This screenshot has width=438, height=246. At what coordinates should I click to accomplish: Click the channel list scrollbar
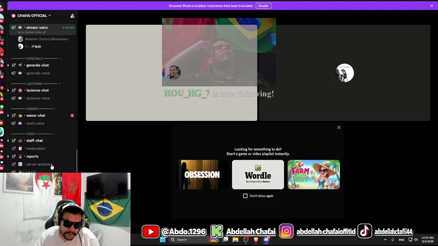[77, 161]
